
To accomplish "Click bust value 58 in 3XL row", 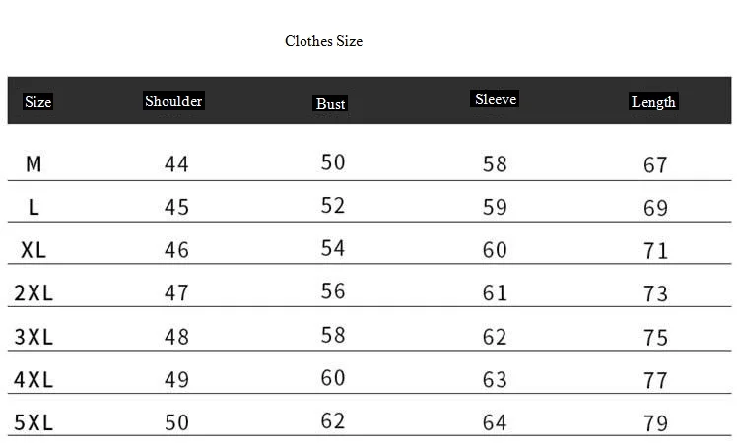I will (x=333, y=334).
